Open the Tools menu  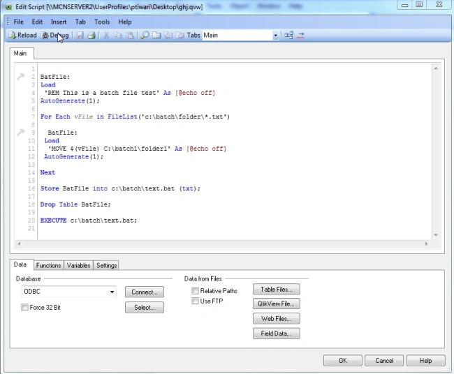(102, 22)
